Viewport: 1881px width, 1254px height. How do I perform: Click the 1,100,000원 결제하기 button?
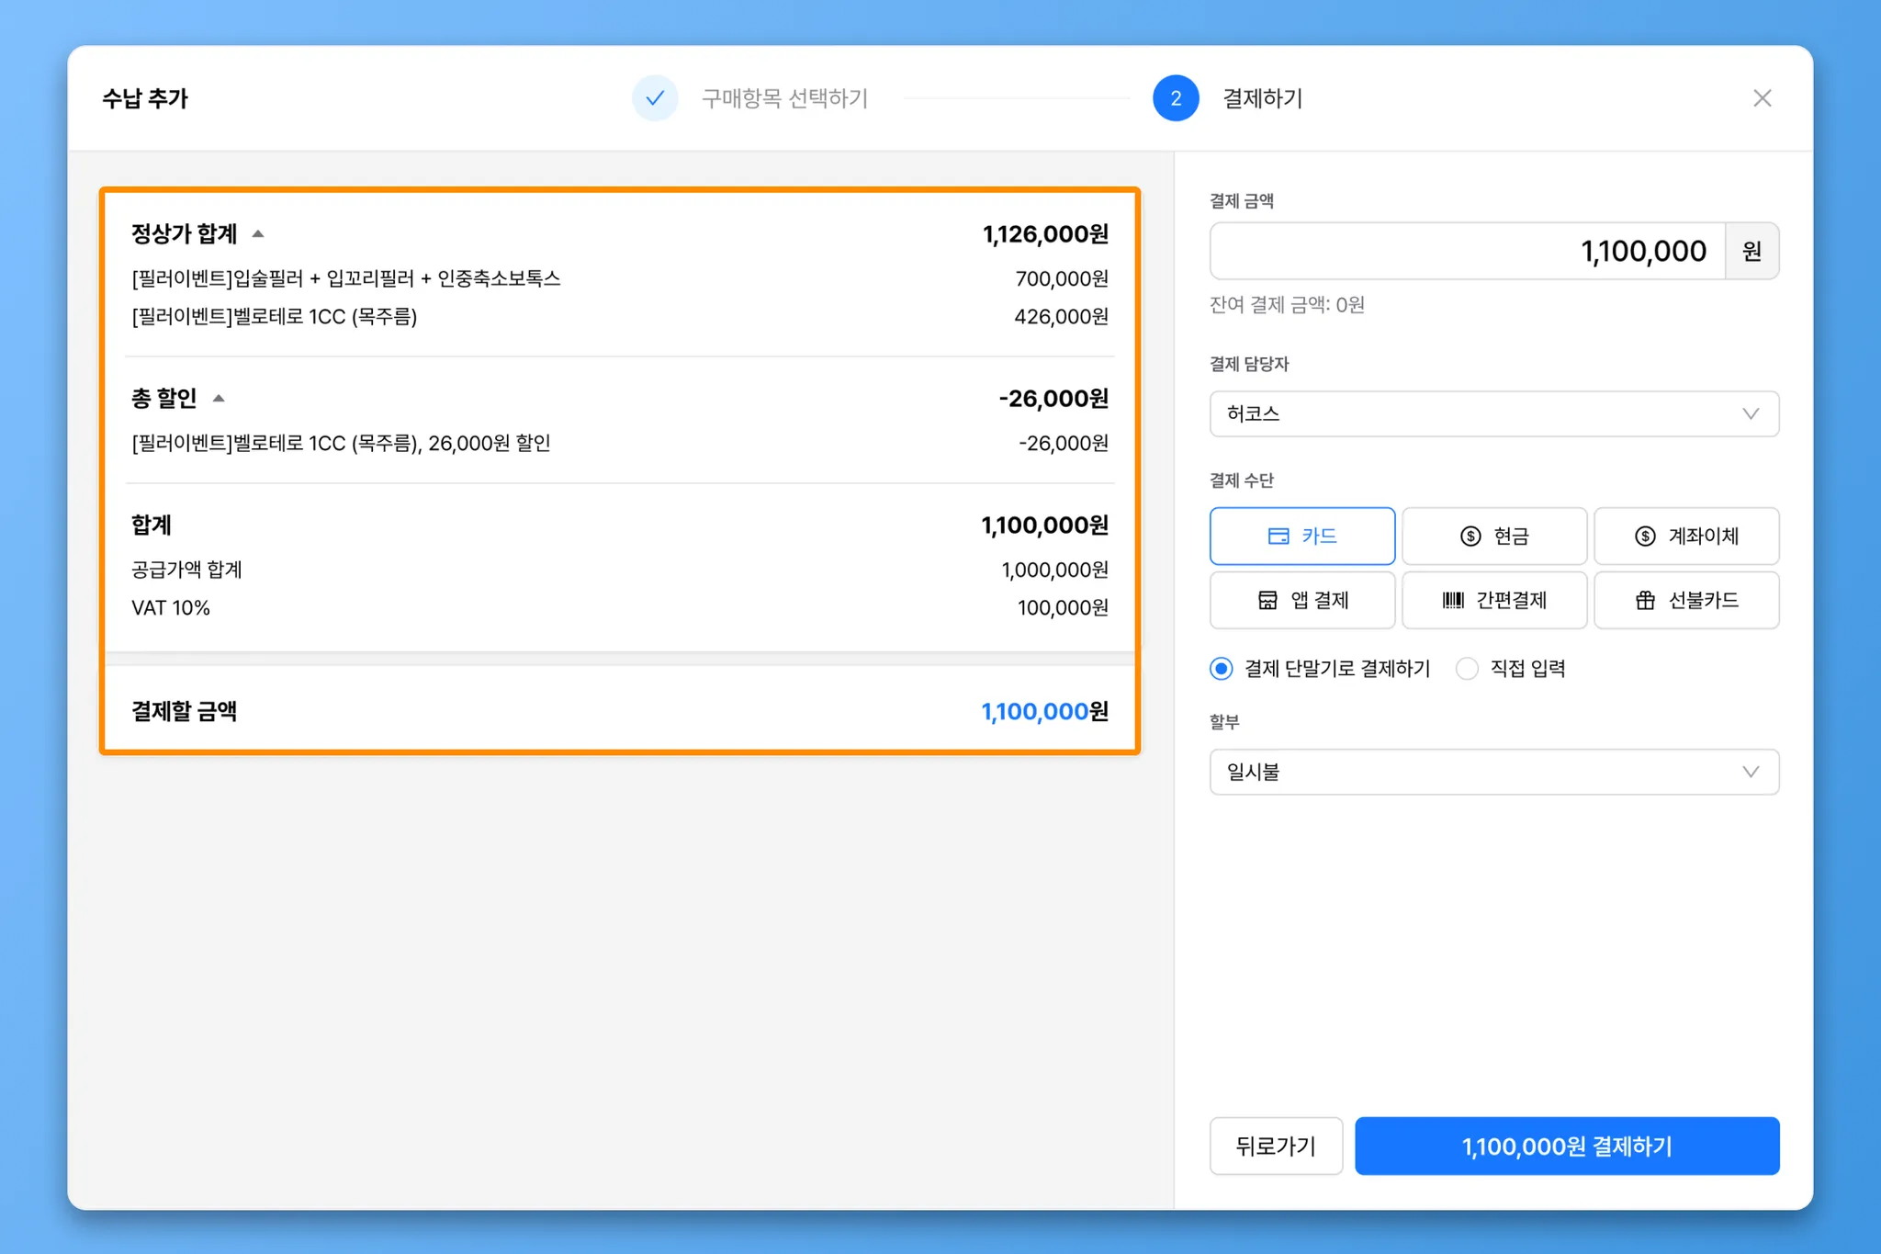tap(1566, 1146)
